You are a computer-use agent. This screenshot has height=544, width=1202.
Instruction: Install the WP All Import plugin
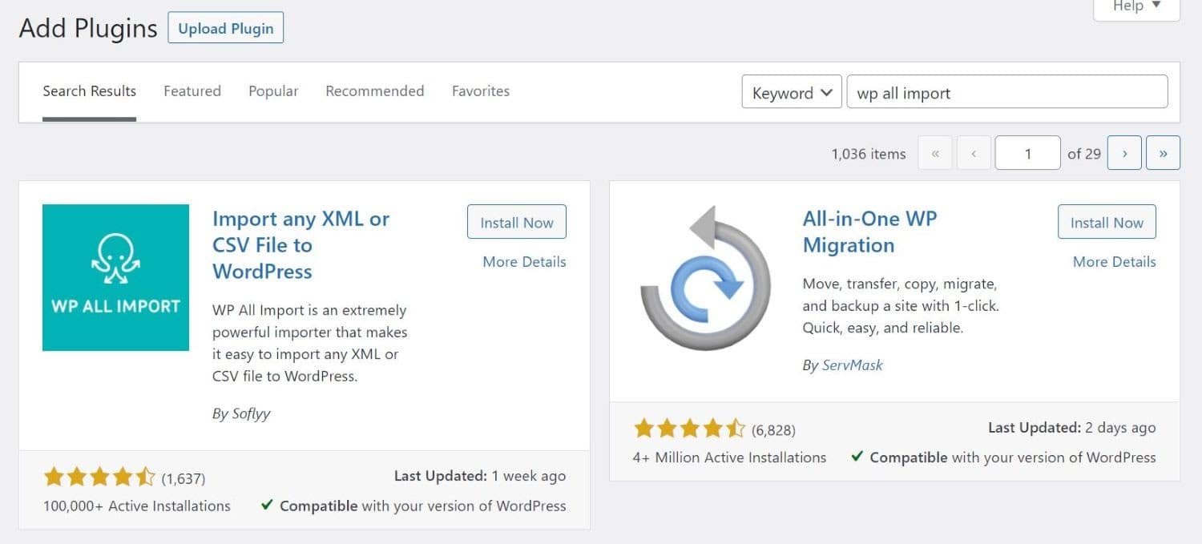tap(516, 223)
